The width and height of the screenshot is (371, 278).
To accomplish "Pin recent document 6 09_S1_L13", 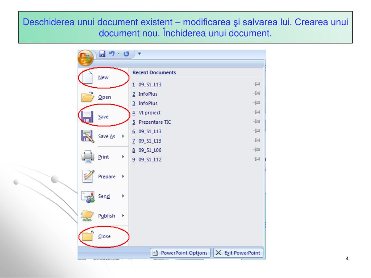I will coord(257,131).
